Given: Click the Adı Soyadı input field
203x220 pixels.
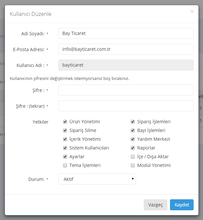Looking at the screenshot, I should 126,33.
